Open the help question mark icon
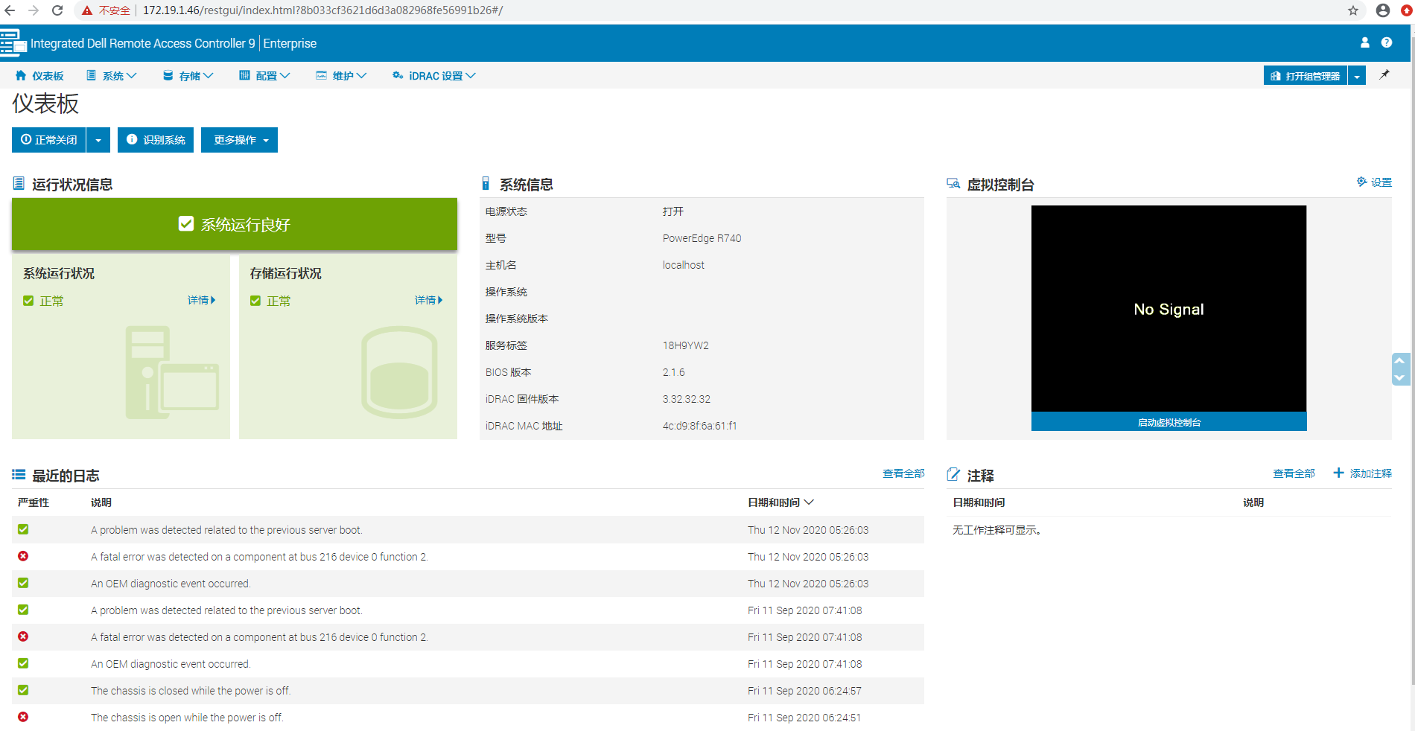Viewport: 1415px width, 731px height. 1387,42
